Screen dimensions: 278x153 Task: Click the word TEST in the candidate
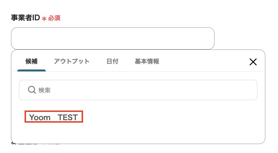68,117
